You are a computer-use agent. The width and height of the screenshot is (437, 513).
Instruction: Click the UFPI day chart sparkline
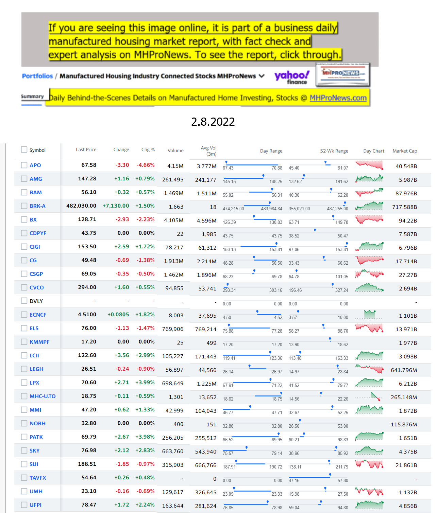369,505
